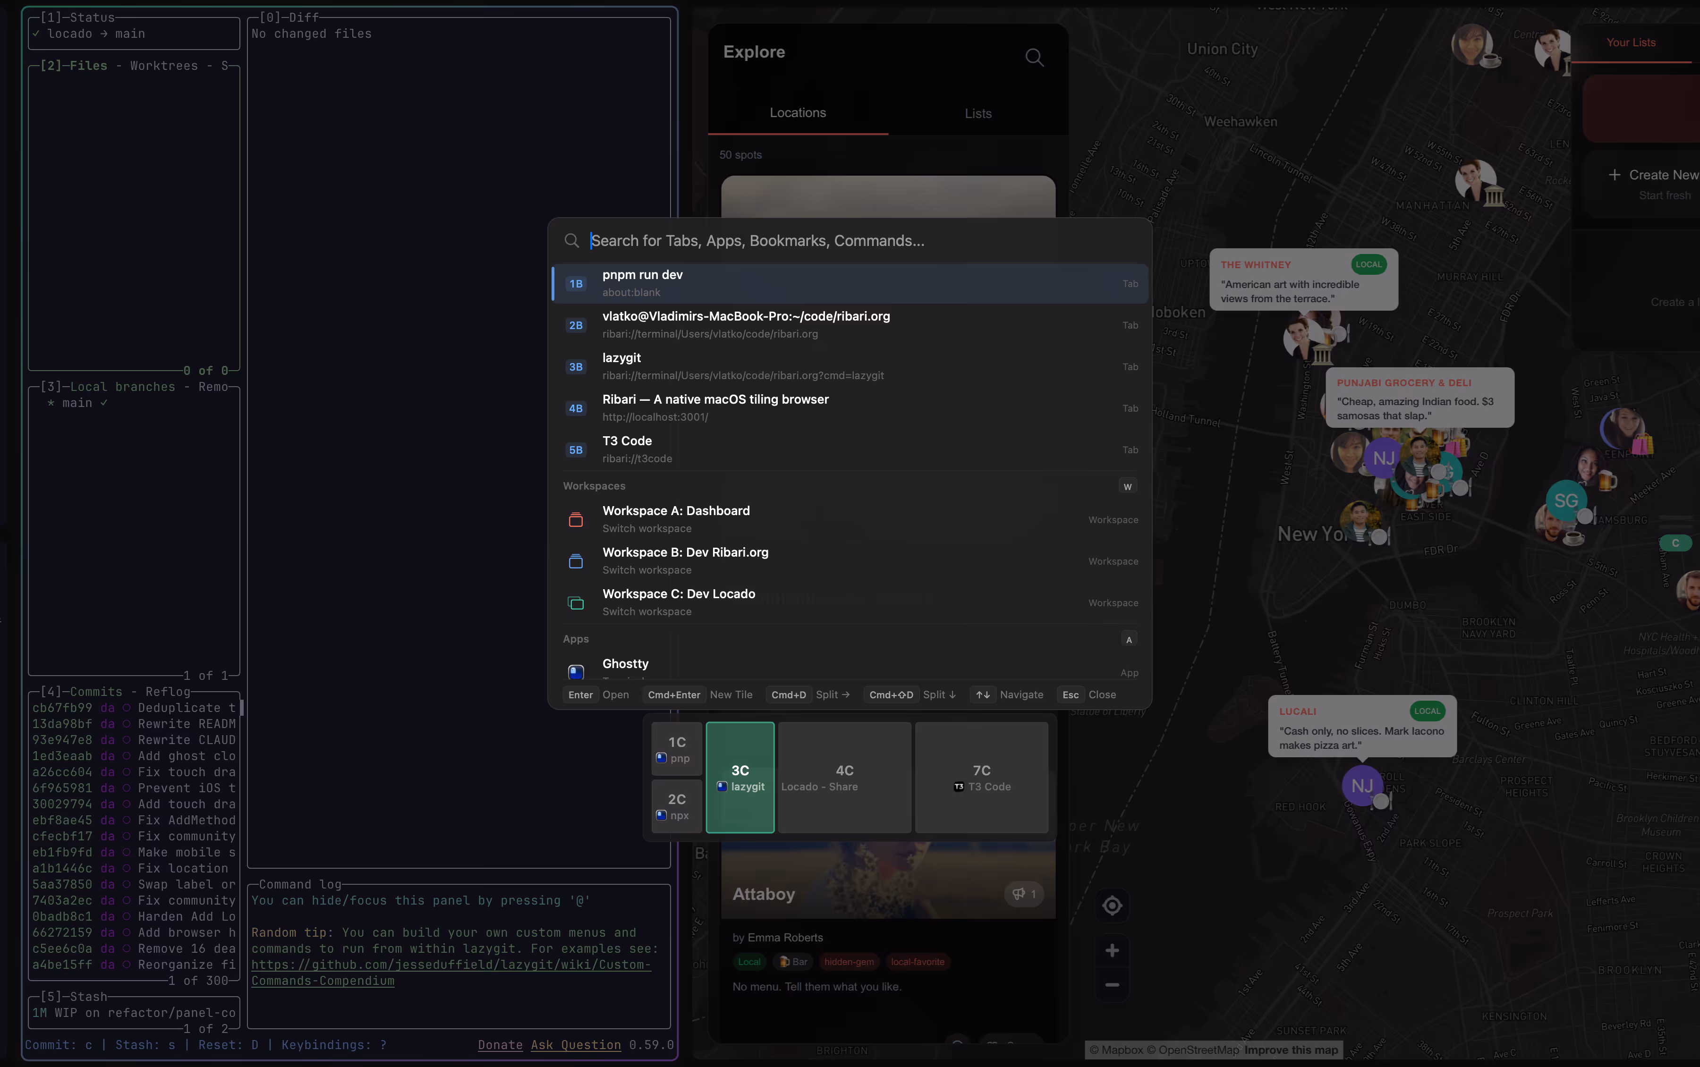Switch to the Locations tab in Explore

[797, 112]
